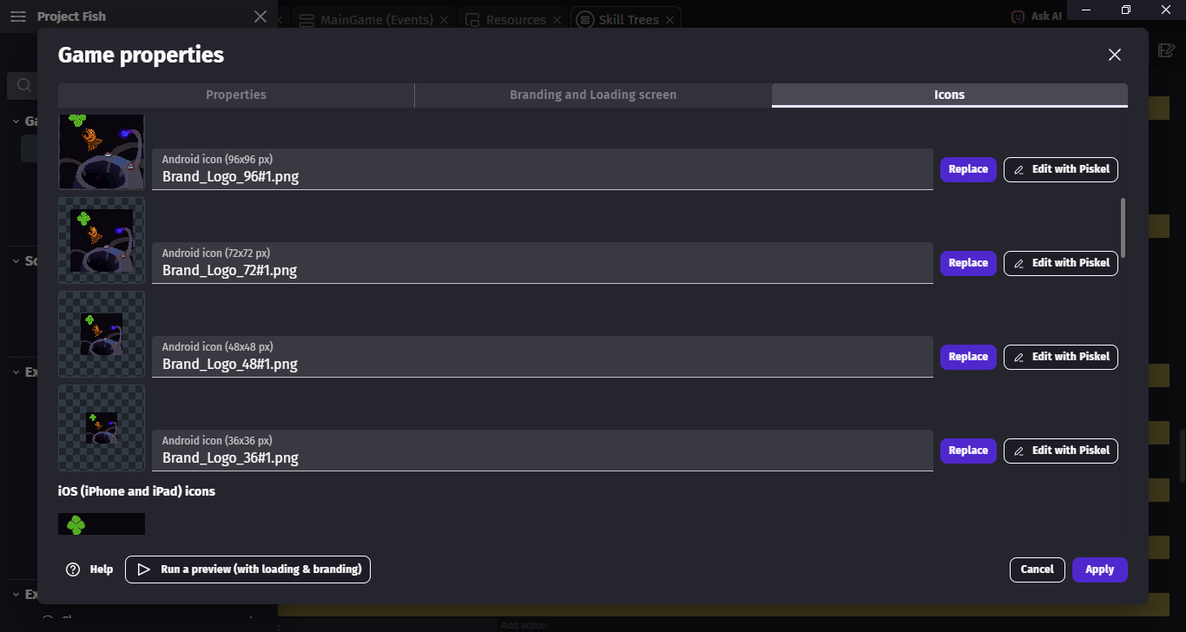Toggle the second section chevron in the project panel

(16, 260)
